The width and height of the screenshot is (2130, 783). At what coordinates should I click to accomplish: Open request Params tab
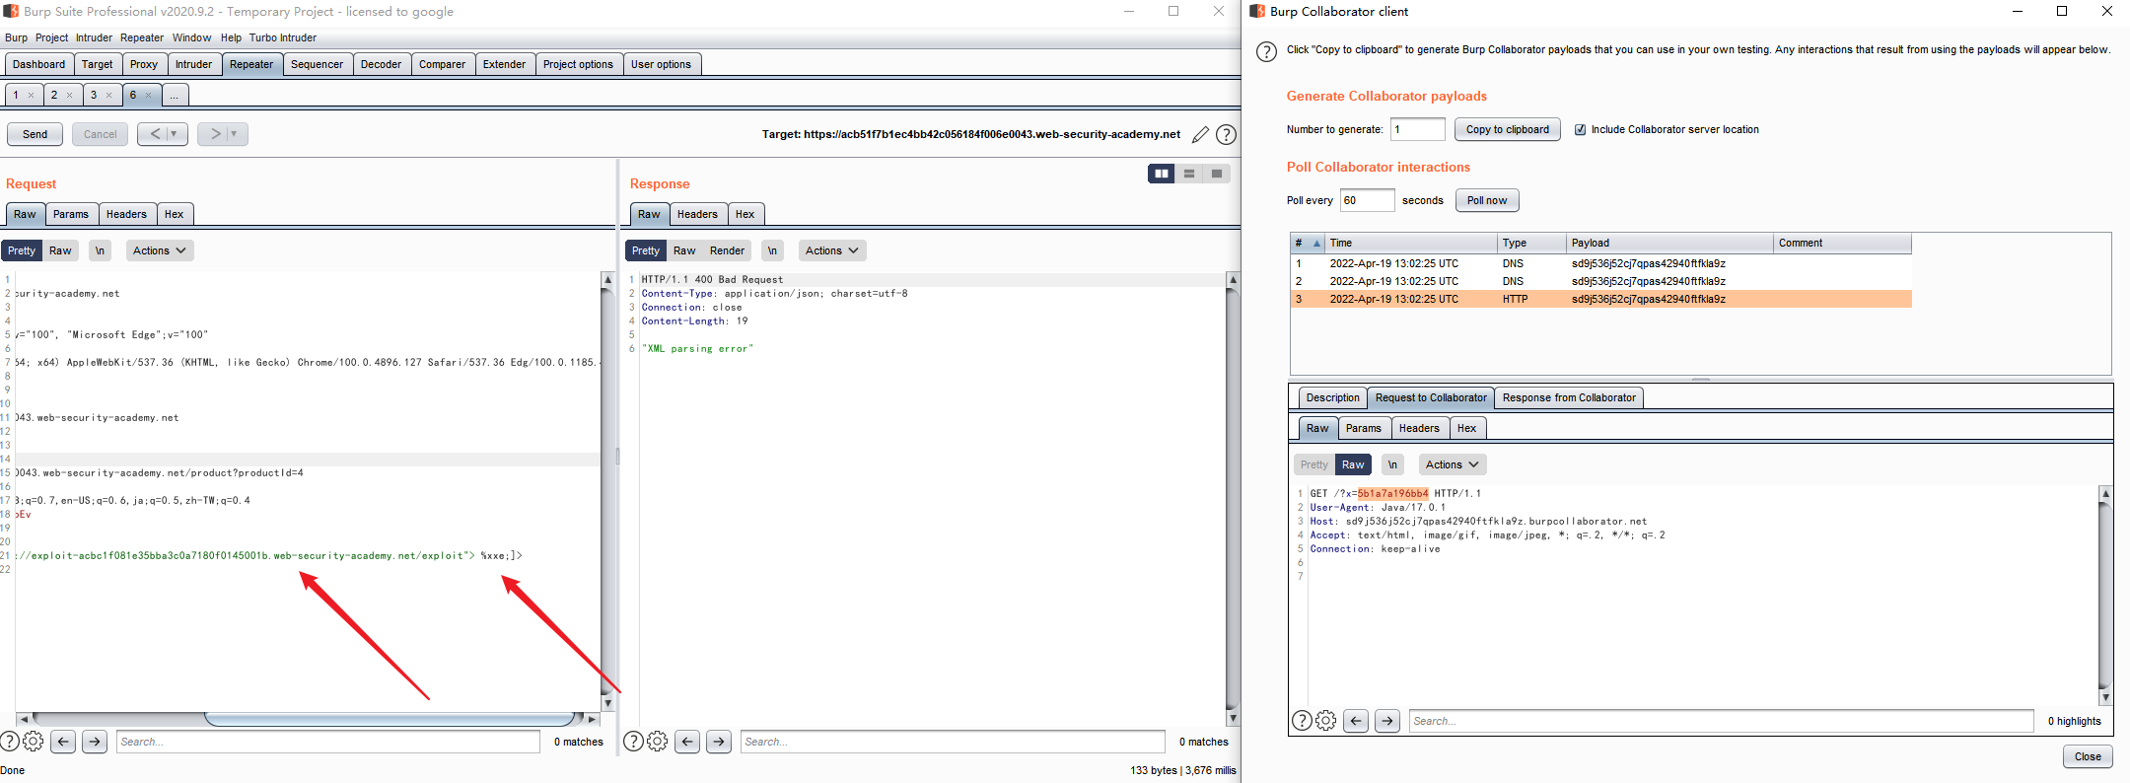point(70,214)
